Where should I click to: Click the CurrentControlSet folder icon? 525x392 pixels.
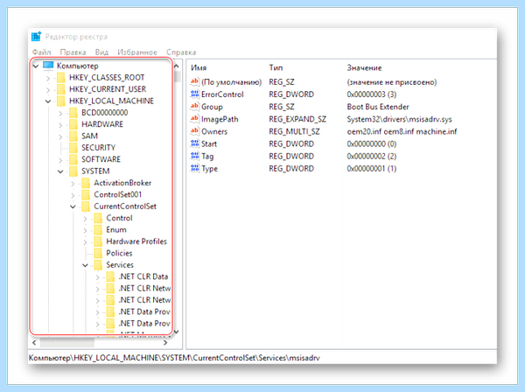86,206
